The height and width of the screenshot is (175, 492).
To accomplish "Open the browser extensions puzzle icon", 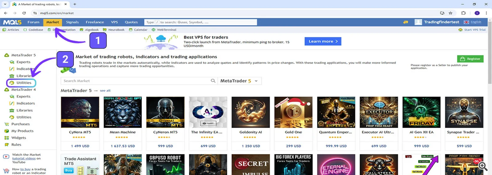I will click(463, 13).
